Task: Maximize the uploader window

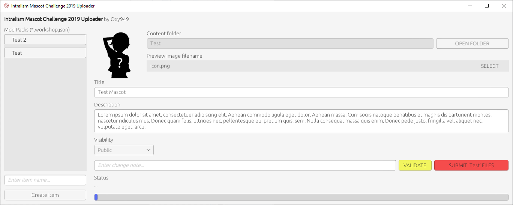Action: coord(487,6)
